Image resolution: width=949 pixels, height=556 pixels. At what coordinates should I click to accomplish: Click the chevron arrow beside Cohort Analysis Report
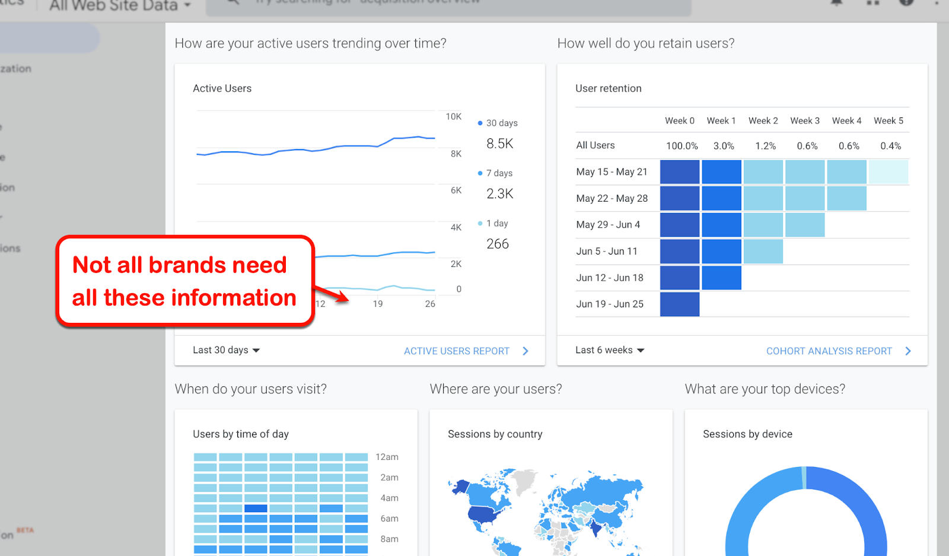tap(908, 351)
